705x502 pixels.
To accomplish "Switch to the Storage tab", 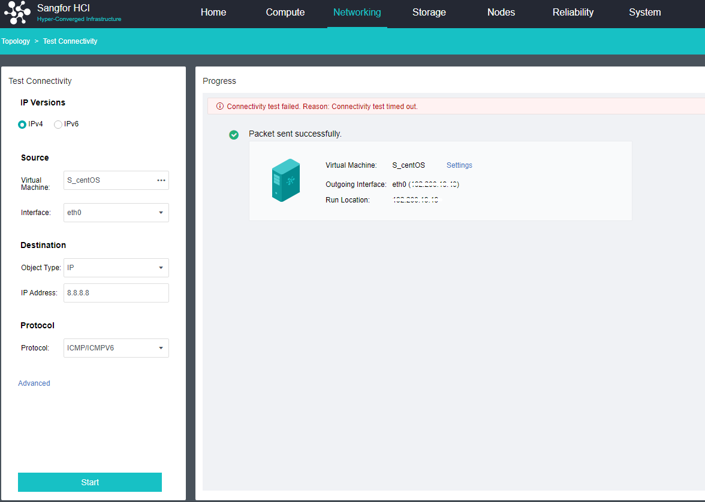I will point(429,13).
